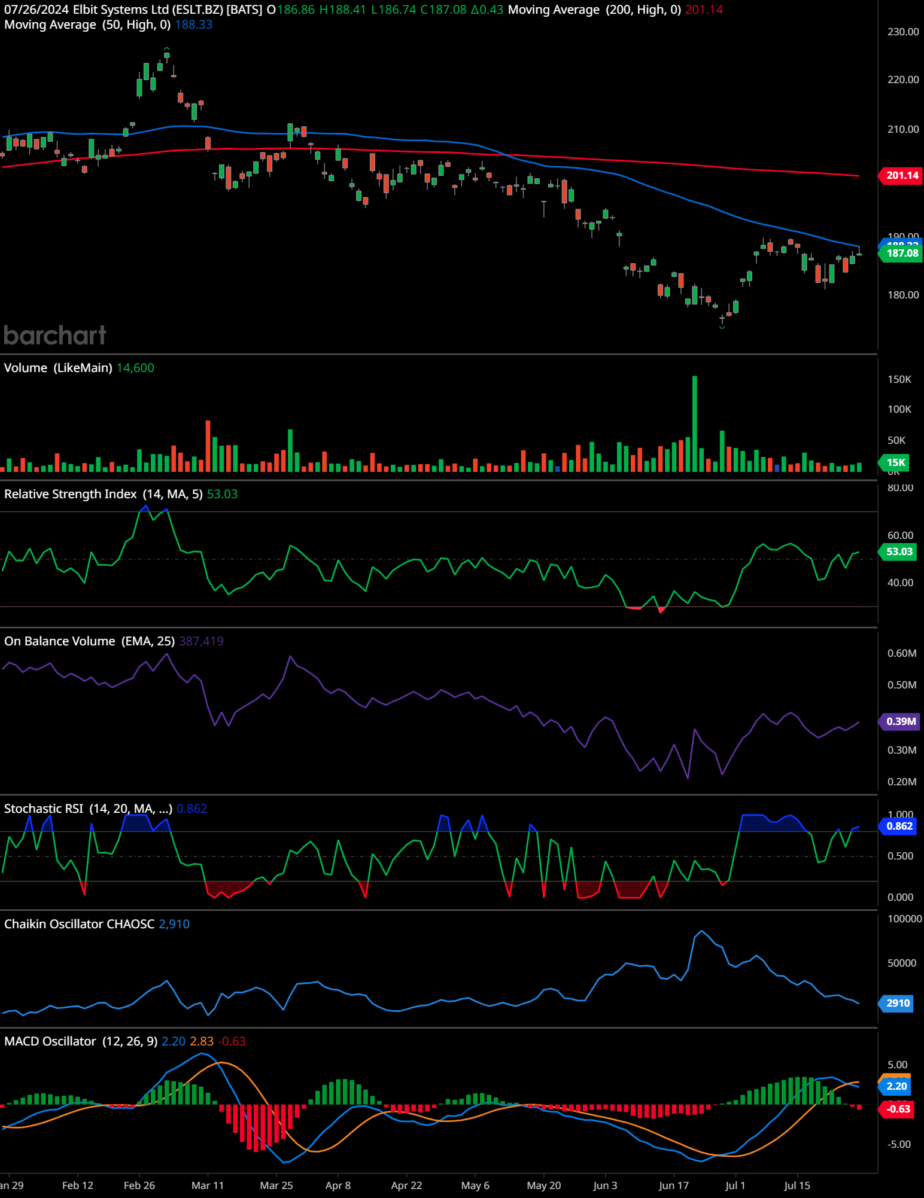Click the Chaikin Oscillator CHAOSC label
Image resolution: width=924 pixels, height=1198 pixels.
click(x=80, y=924)
